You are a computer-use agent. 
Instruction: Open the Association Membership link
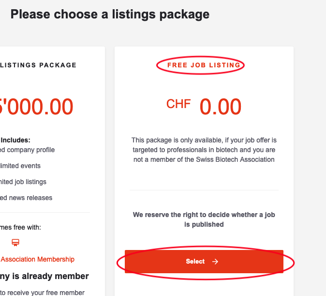[x=38, y=259]
